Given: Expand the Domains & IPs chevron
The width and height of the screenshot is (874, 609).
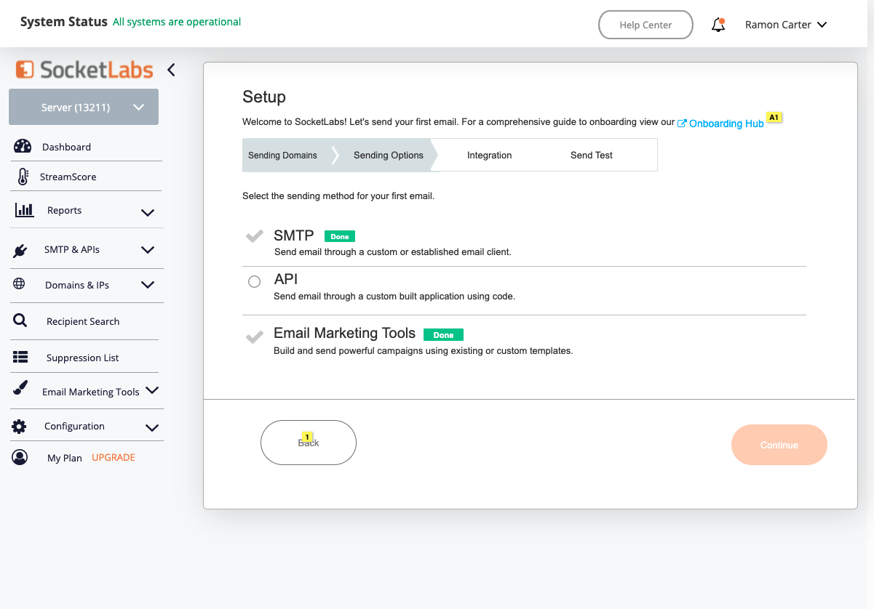Looking at the screenshot, I should [x=148, y=285].
